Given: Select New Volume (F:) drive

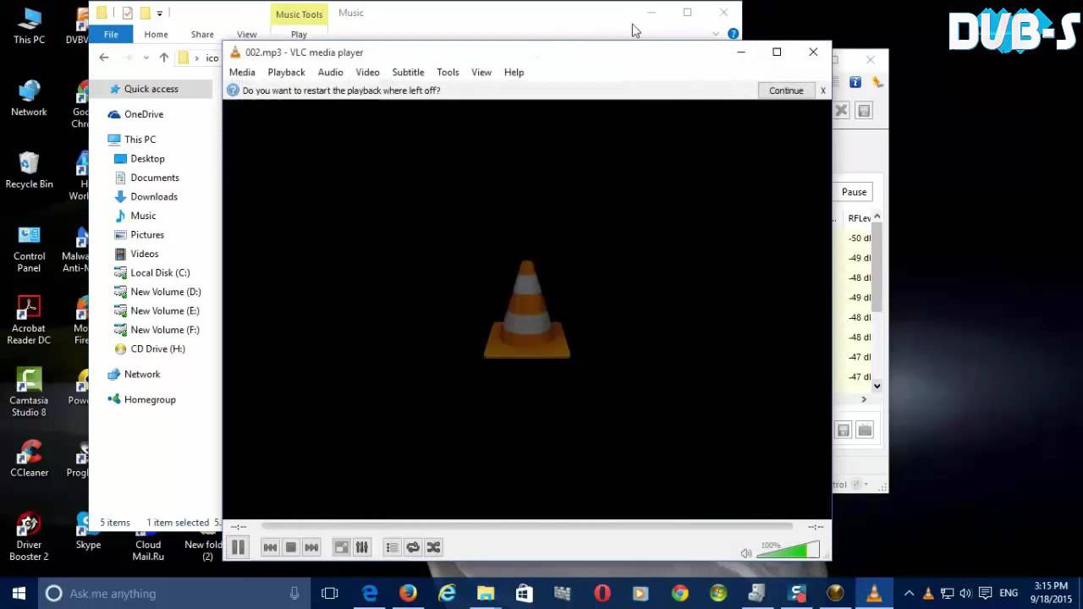Looking at the screenshot, I should pyautogui.click(x=164, y=330).
